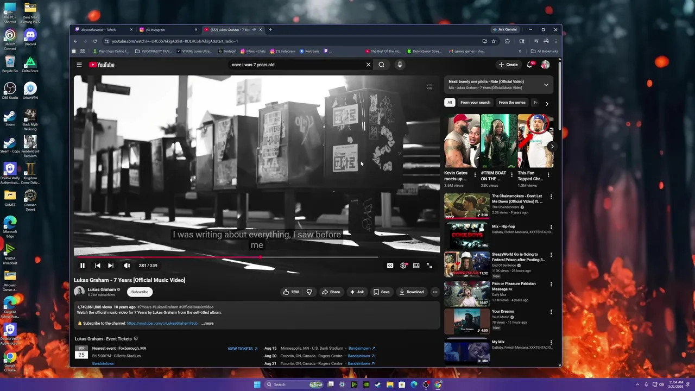Go to YouTube home via the logo

point(102,65)
